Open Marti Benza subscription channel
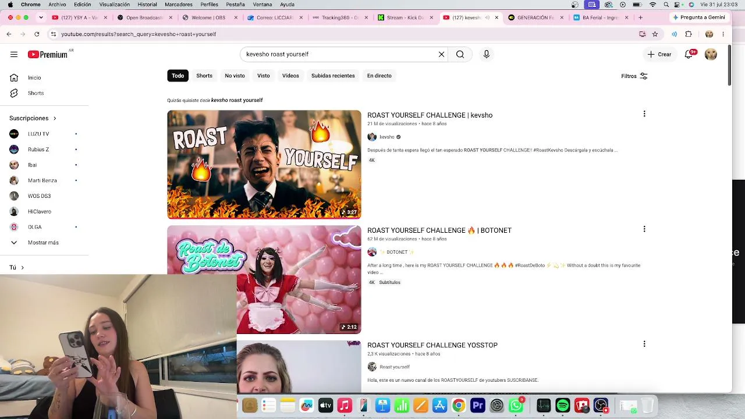The image size is (745, 419). coord(42,180)
